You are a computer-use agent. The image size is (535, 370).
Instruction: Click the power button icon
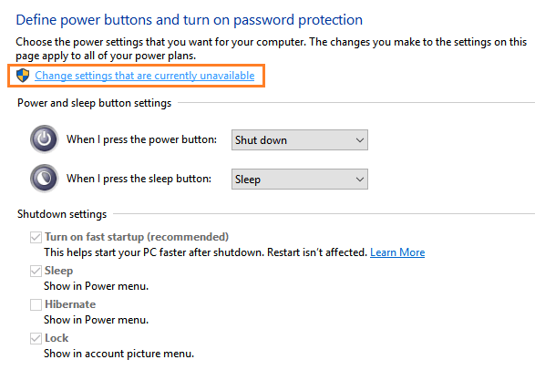[45, 139]
